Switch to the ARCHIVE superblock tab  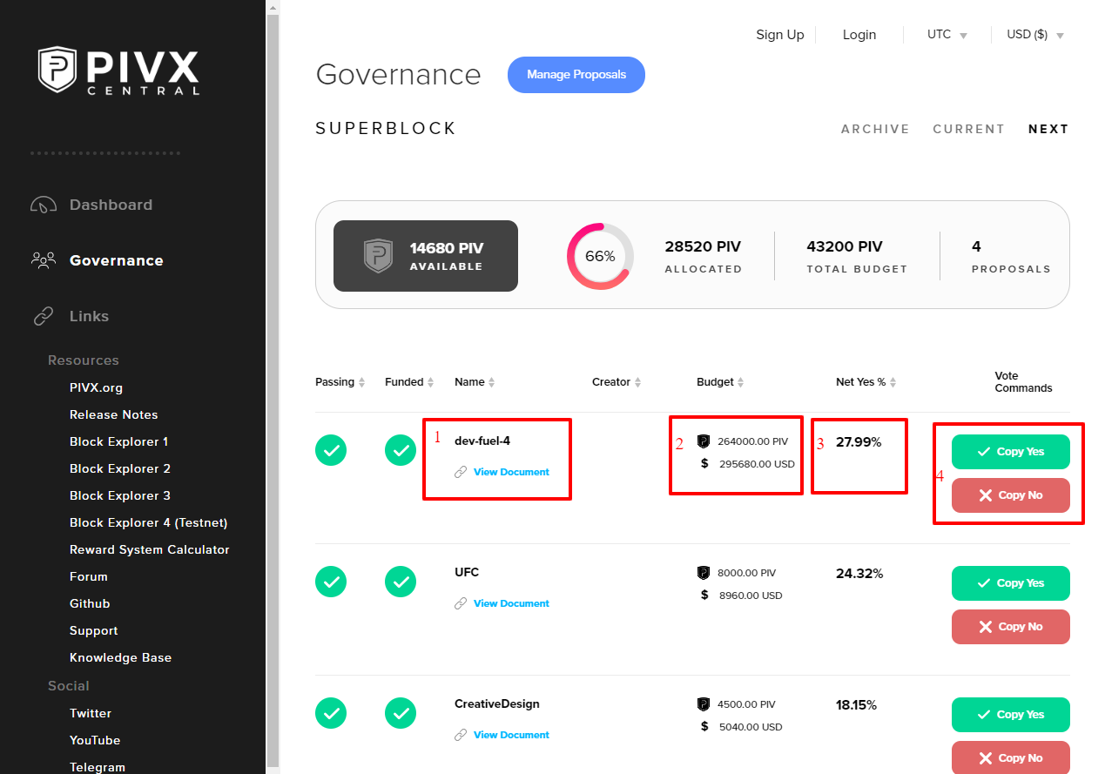click(x=875, y=129)
